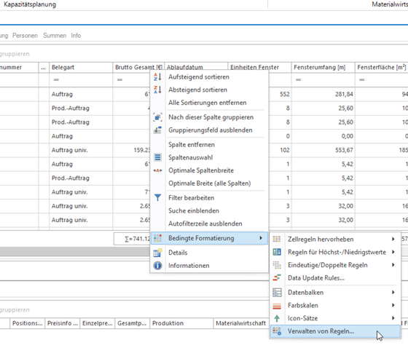Click the Datenbalken data bars icon

(x=277, y=293)
